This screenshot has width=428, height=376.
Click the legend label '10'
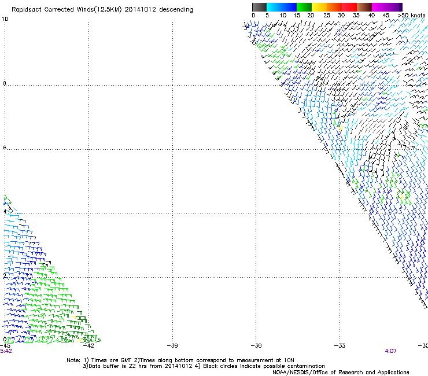[283, 15]
